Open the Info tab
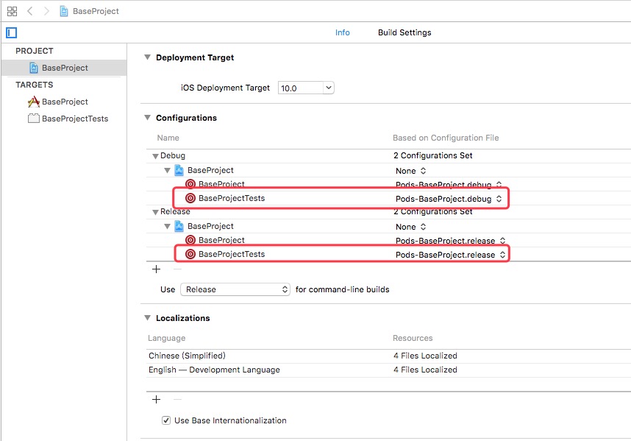Screen dimensions: 631x441 [x=341, y=32]
